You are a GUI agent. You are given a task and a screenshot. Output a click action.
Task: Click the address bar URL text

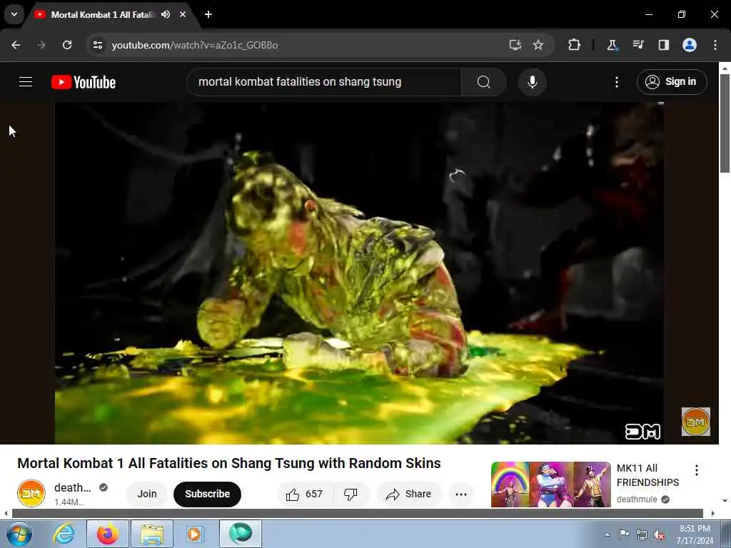[194, 45]
